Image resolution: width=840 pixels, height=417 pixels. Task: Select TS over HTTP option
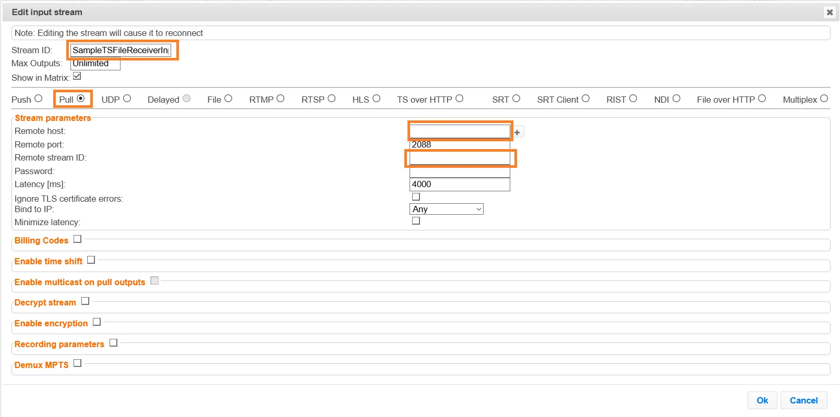[x=459, y=99]
